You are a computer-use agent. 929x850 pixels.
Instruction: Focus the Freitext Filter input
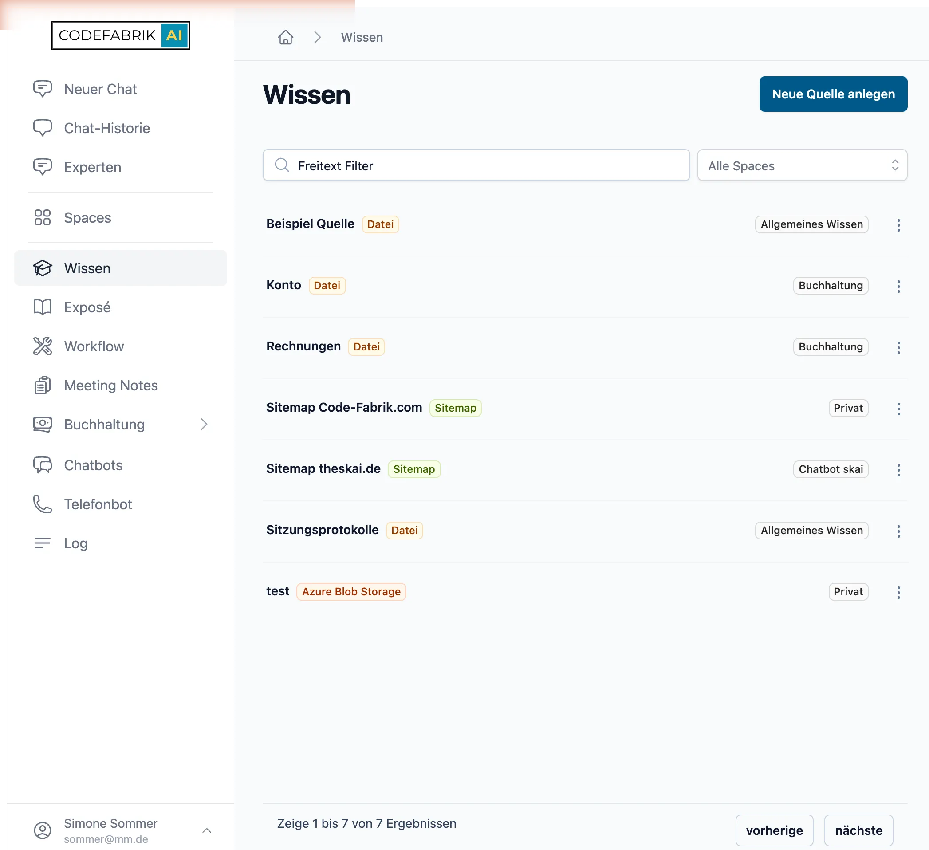pos(476,165)
